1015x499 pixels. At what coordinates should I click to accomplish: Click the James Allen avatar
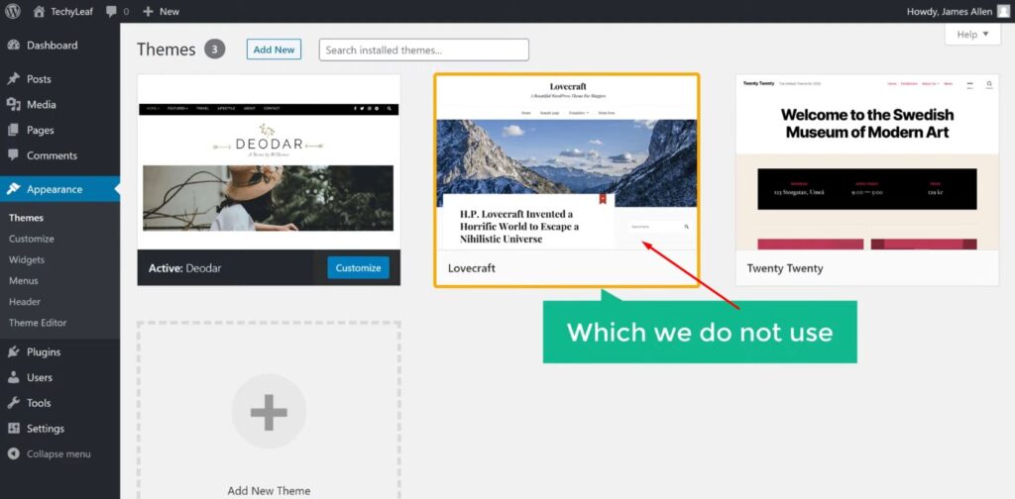point(1003,11)
